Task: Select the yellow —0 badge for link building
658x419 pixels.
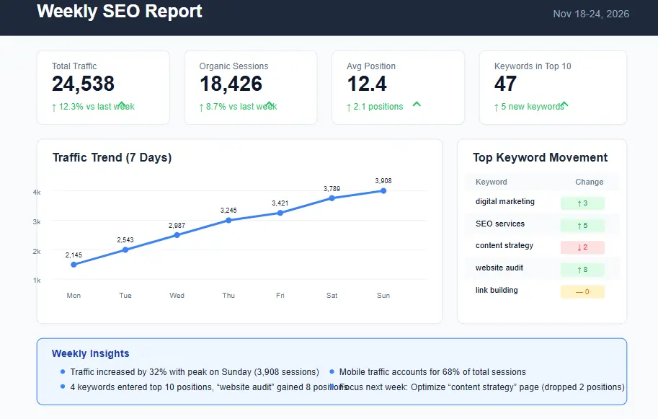Action: coord(582,291)
